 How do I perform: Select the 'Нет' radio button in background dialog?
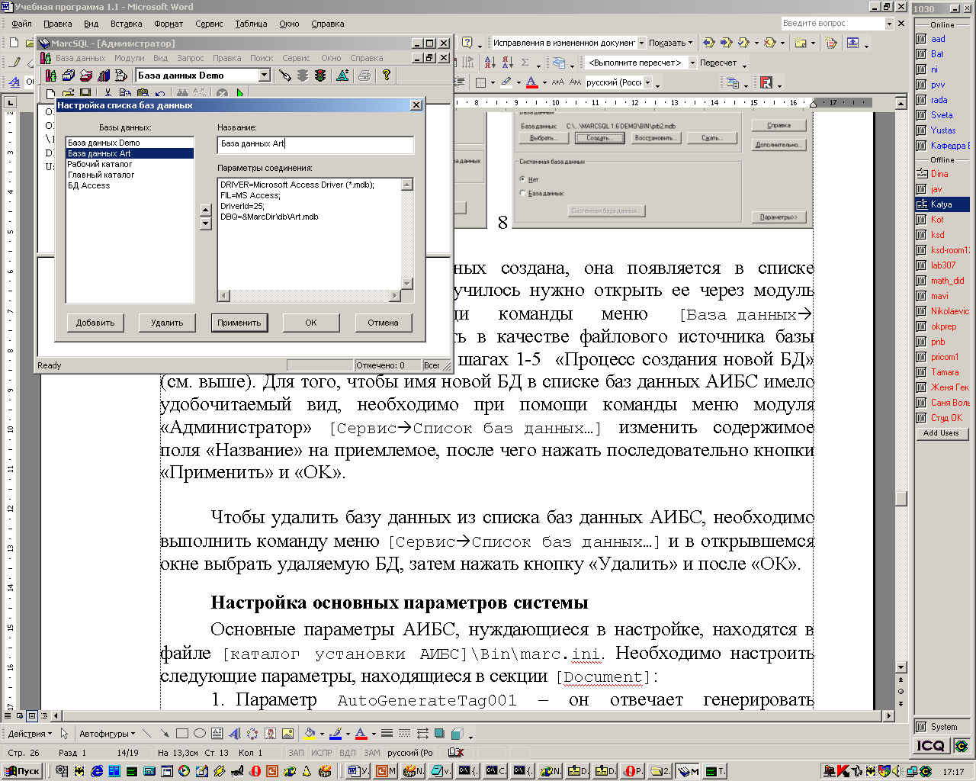522,179
